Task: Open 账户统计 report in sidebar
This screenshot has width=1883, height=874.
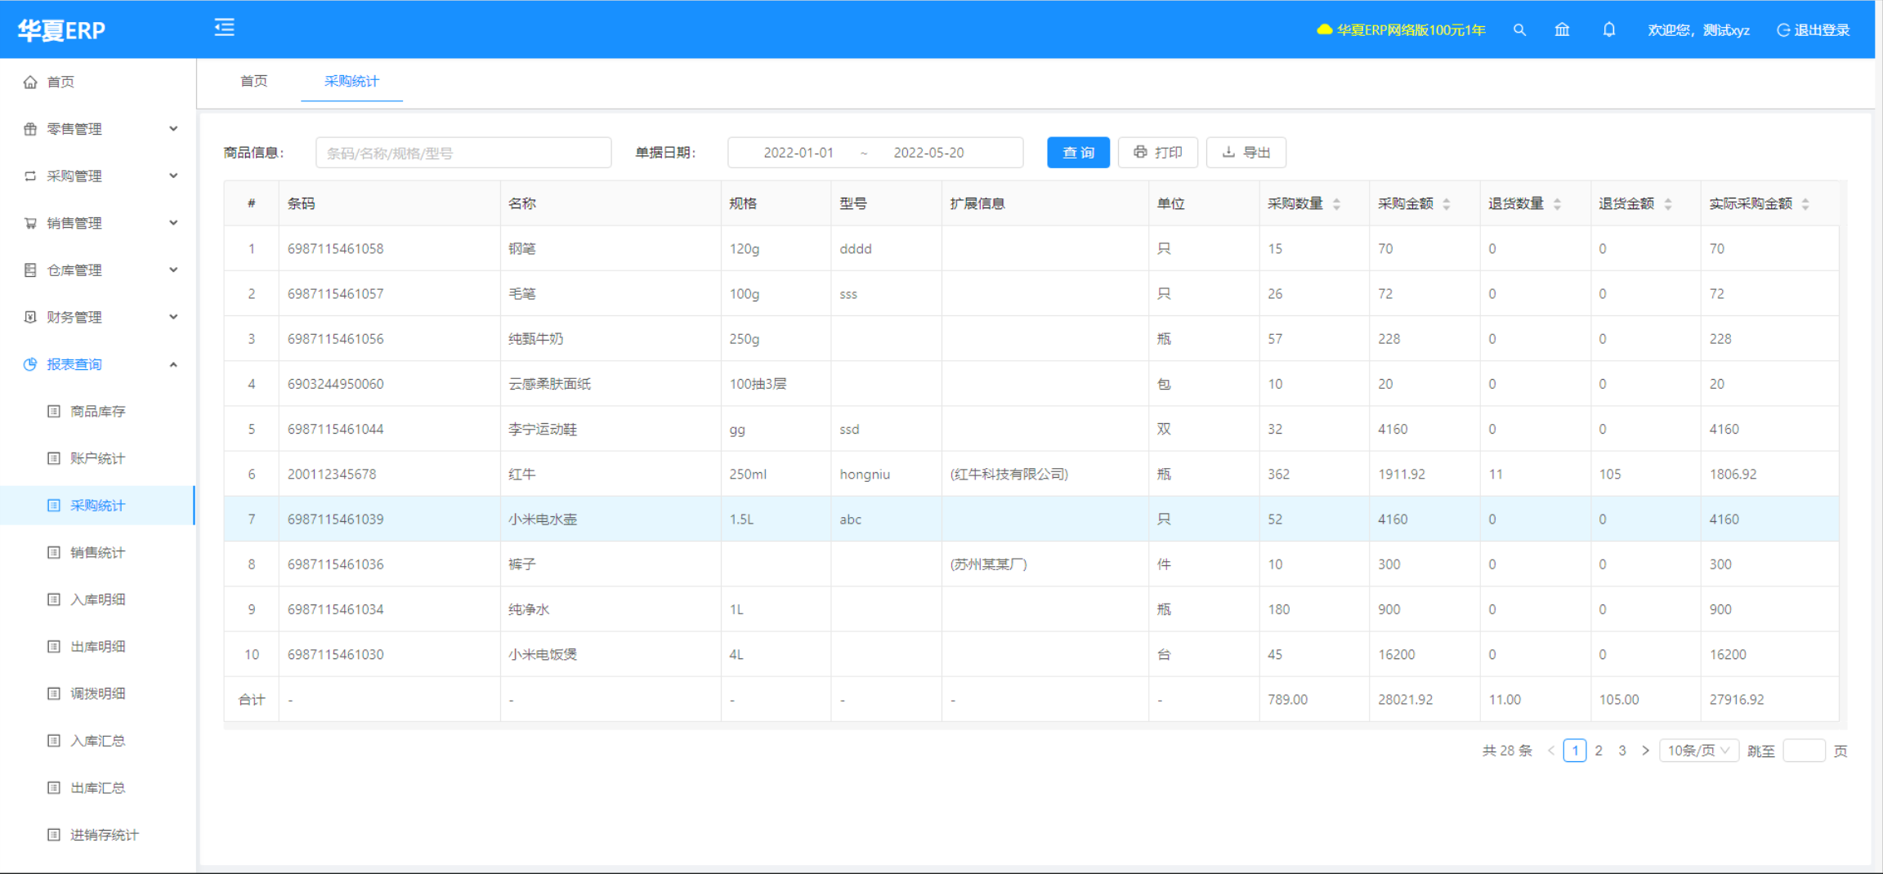Action: (98, 458)
